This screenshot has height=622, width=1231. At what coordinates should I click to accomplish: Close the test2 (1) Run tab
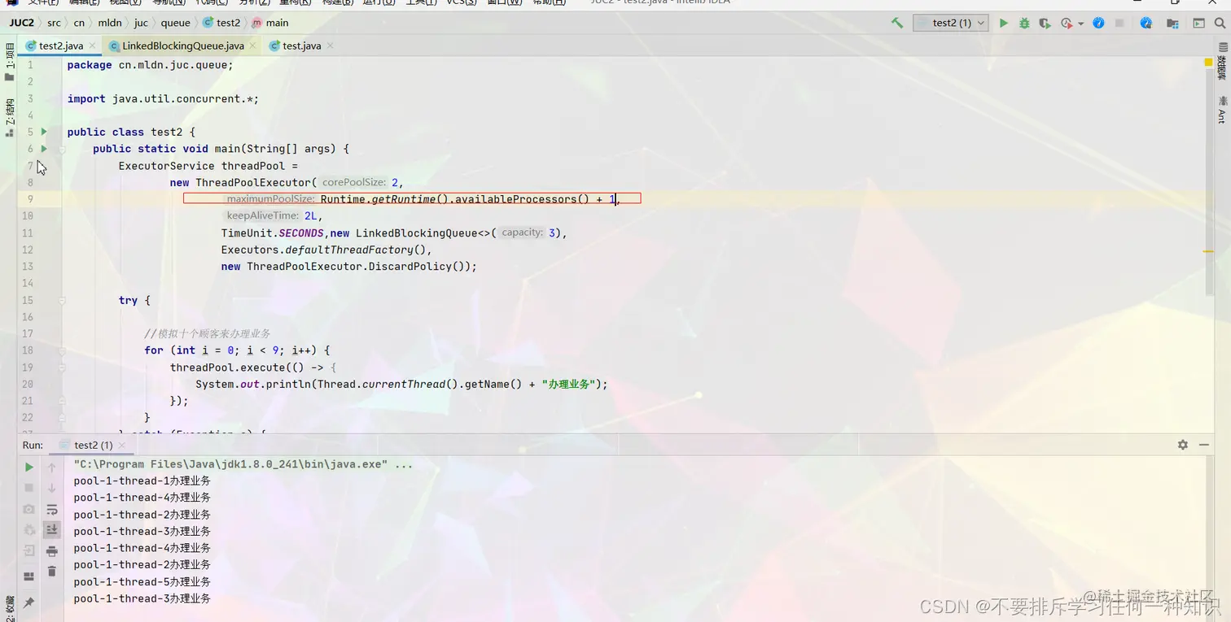tap(122, 446)
